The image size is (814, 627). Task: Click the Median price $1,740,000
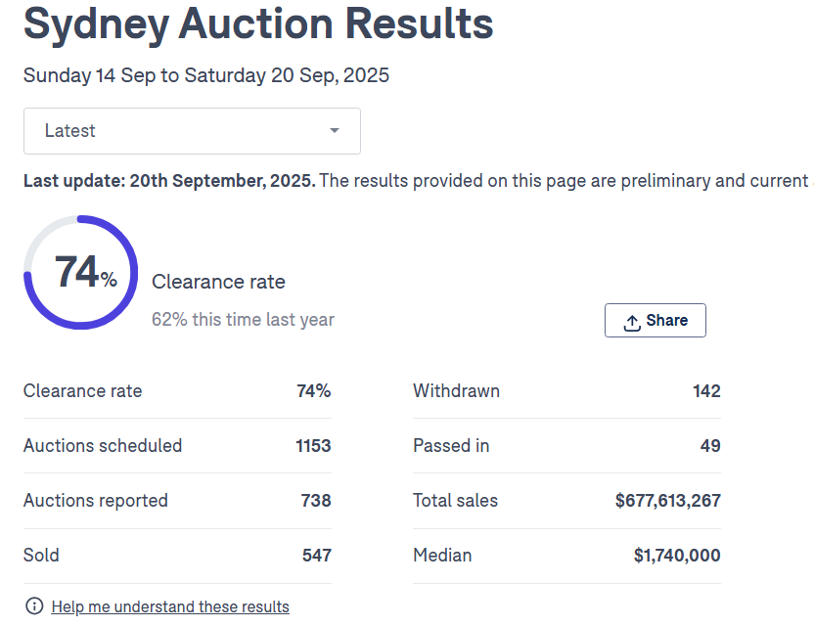click(x=676, y=556)
